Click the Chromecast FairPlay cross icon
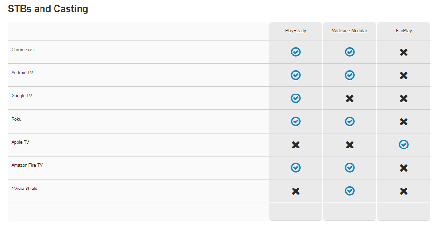The width and height of the screenshot is (440, 229). pyautogui.click(x=403, y=53)
